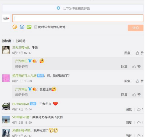145x137 pixels.
Task: Click the orange 评论 submit button
Action: coord(136,28)
